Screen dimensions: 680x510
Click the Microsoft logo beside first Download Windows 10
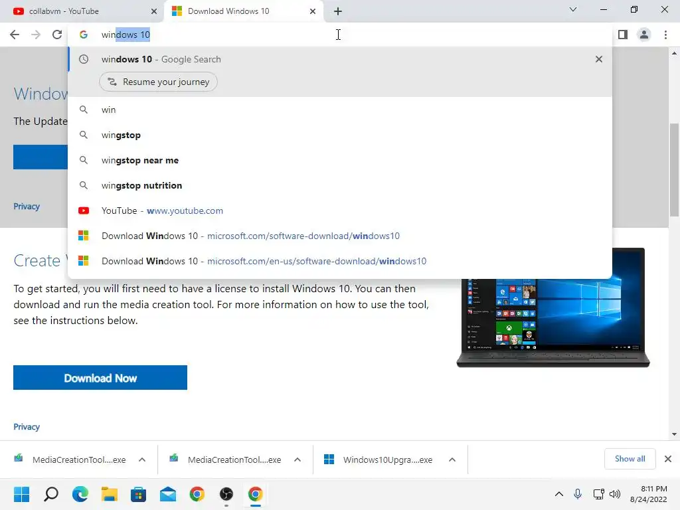(x=83, y=236)
